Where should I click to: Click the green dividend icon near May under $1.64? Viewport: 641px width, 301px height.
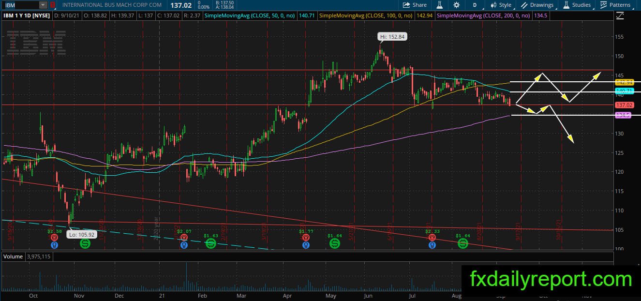pyautogui.click(x=334, y=243)
